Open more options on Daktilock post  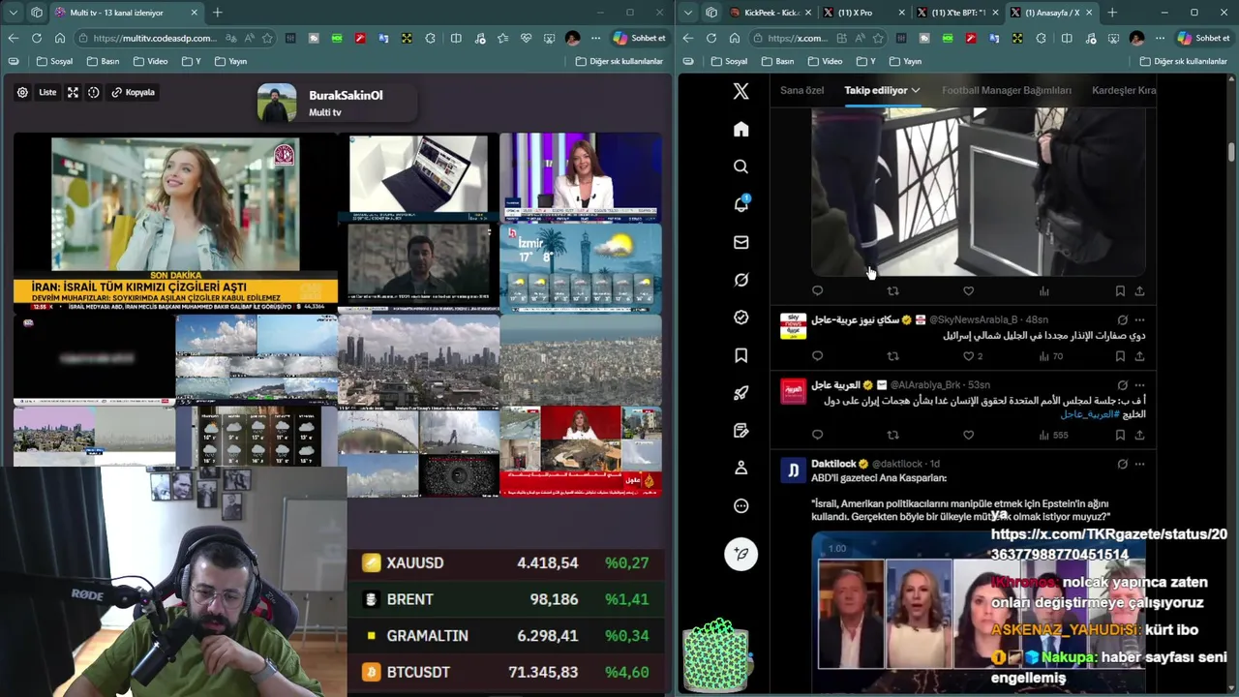coord(1139,464)
